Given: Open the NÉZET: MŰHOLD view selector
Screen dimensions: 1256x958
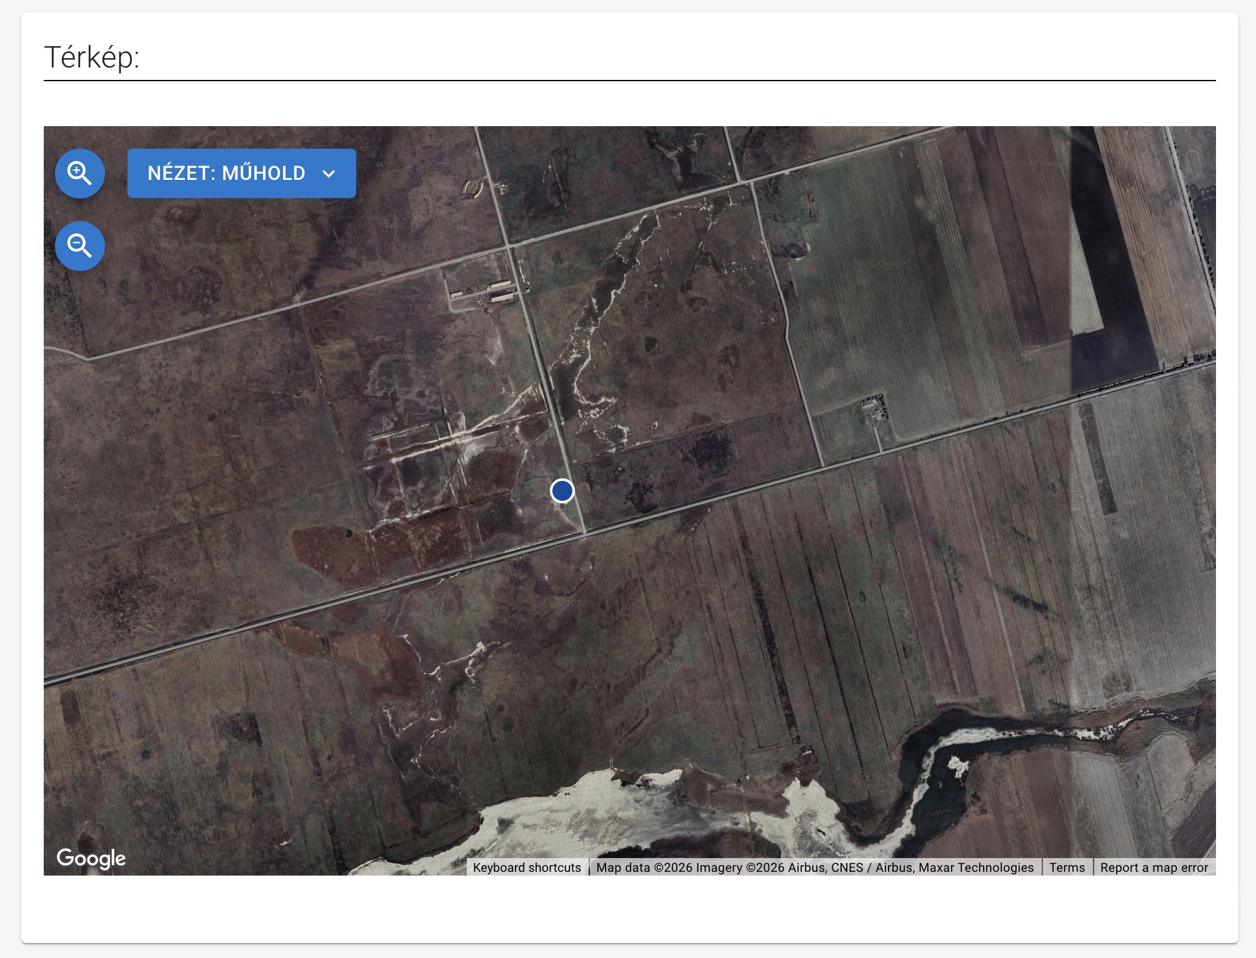Looking at the screenshot, I should [241, 173].
